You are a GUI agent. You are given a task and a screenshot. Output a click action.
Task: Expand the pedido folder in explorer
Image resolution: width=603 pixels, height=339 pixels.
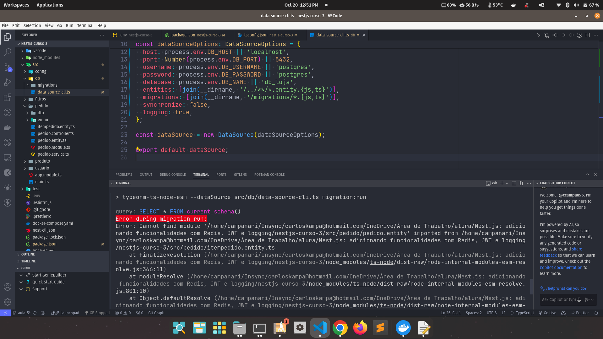pos(41,105)
